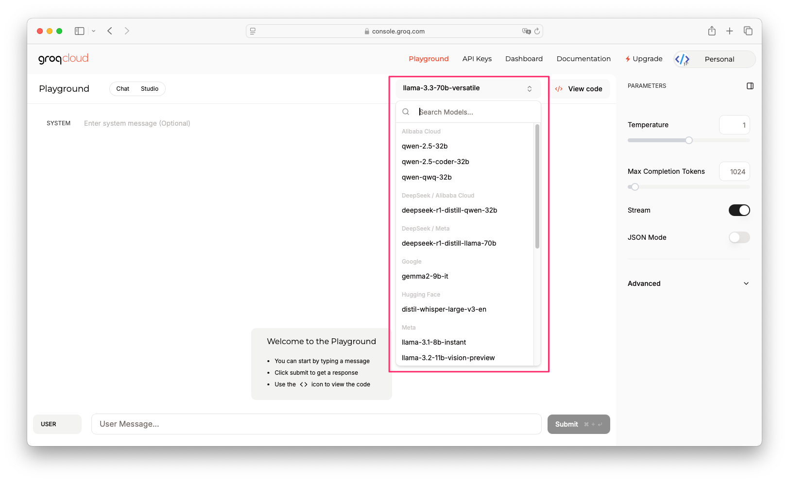Click the Temperature slider handle
Viewport: 789px width, 482px height.
(x=689, y=140)
